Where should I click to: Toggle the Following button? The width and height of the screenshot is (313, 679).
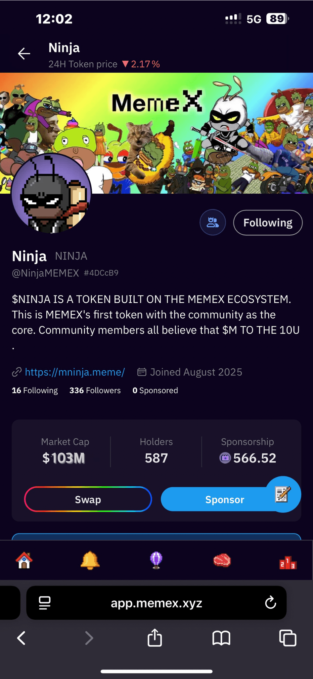pos(268,223)
